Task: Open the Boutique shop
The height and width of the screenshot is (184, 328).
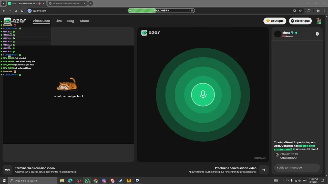Action: [x=275, y=21]
